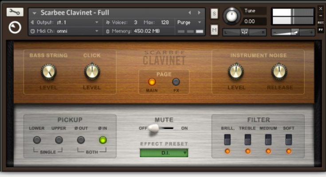The image size is (326, 177).
Task: Click the Tune knob
Action: [x=231, y=16]
